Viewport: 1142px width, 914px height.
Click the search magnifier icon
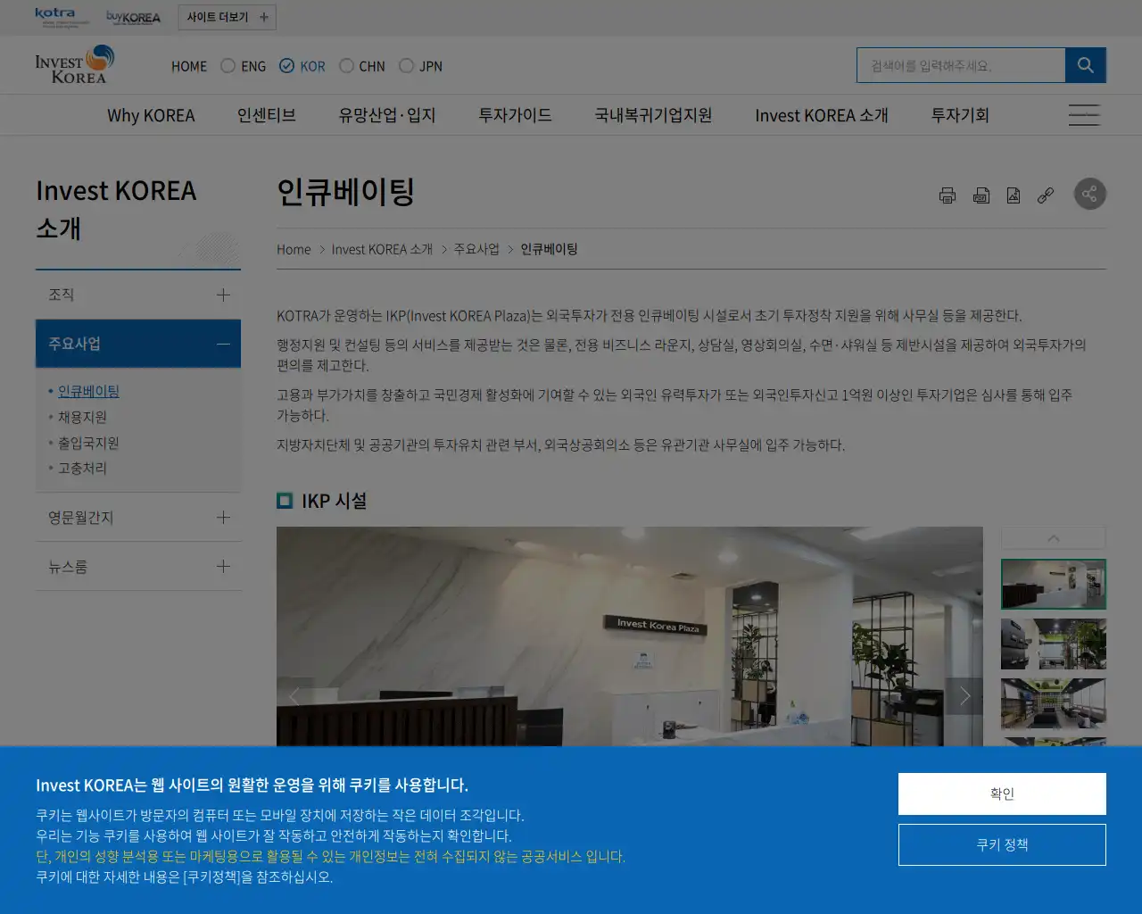coord(1085,64)
